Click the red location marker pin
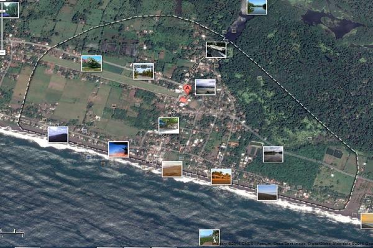This screenshot has width=373, height=248. click(186, 90)
